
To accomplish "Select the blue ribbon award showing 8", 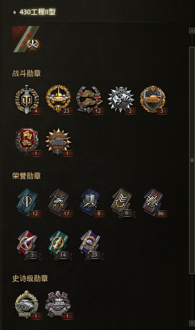I will tap(90, 202).
